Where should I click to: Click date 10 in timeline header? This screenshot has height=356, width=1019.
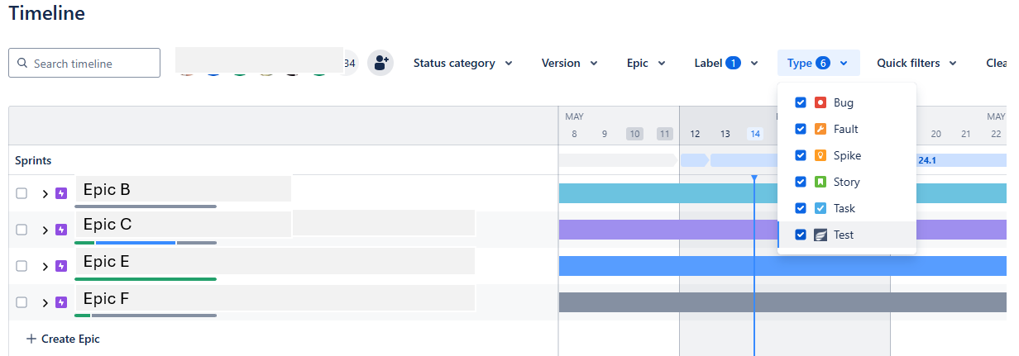634,134
